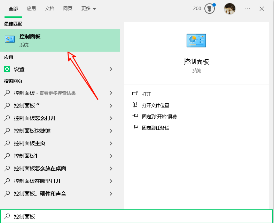Click magnifier icon beside 控制面板主页
The image size is (274, 223).
(x=7, y=143)
